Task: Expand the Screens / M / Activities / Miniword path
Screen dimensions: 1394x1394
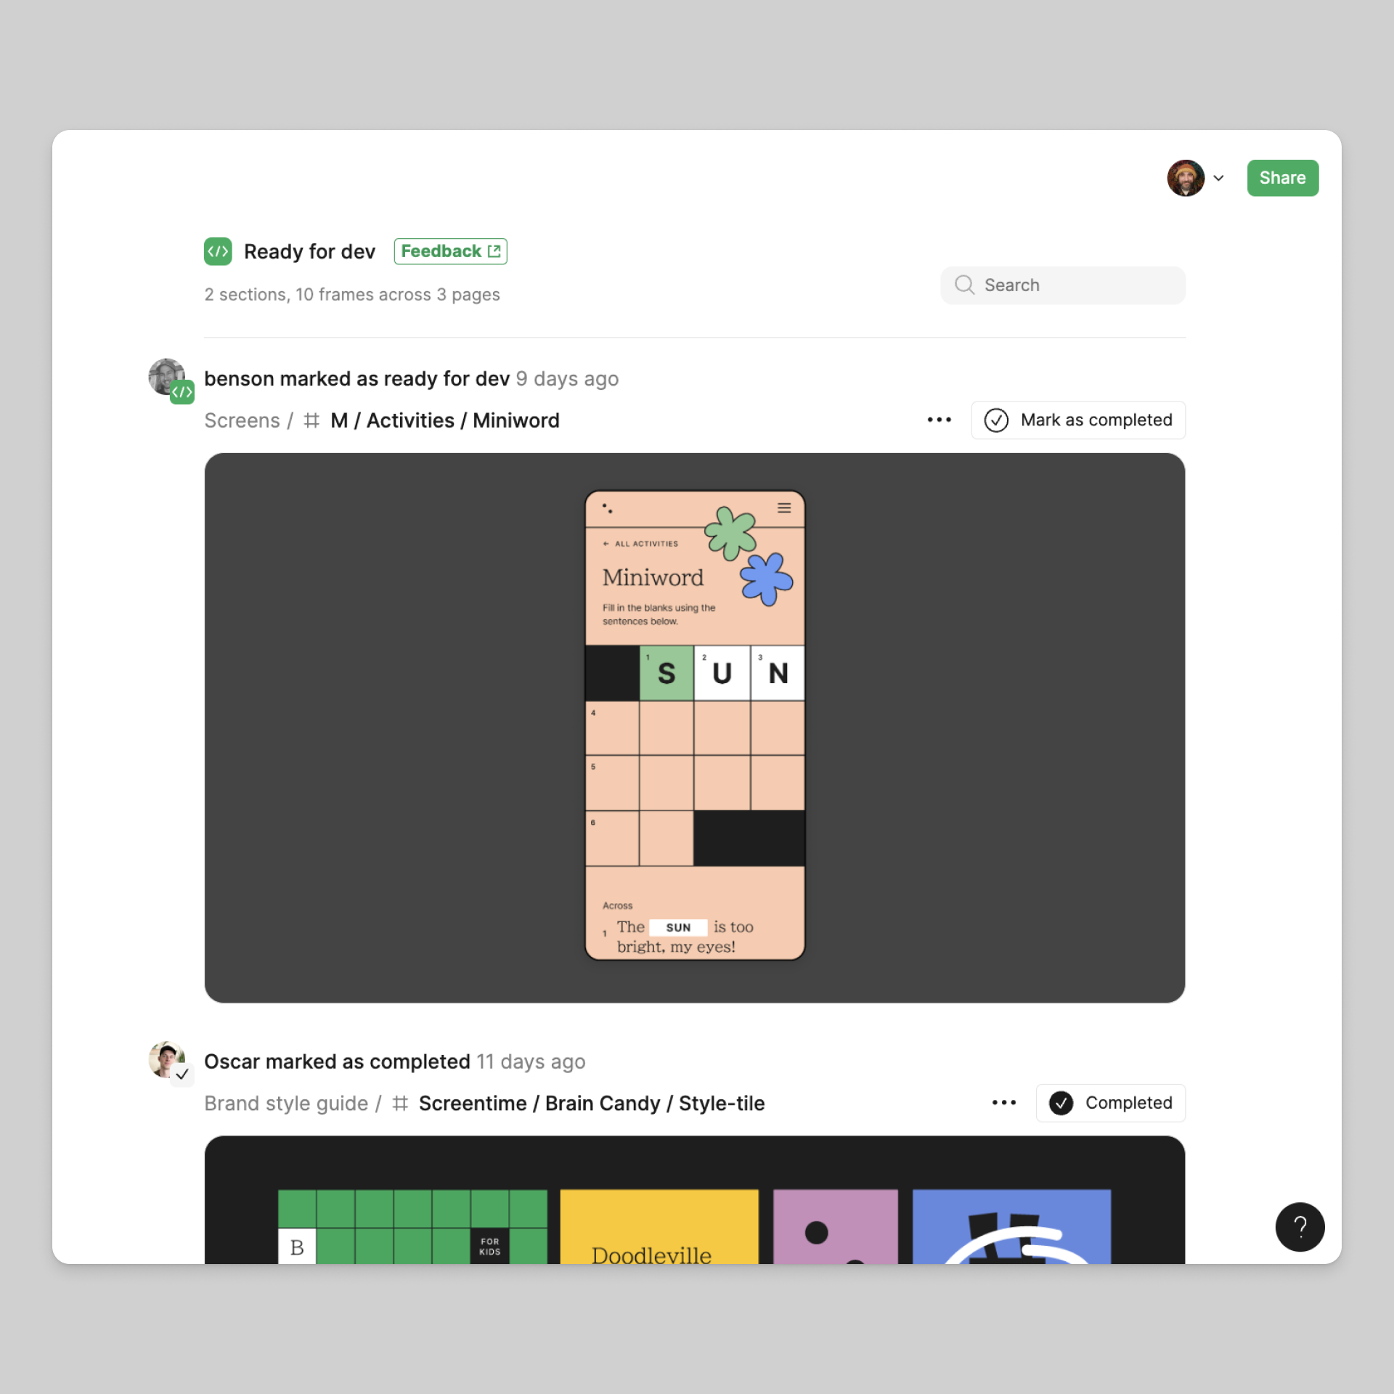Action: coord(382,419)
